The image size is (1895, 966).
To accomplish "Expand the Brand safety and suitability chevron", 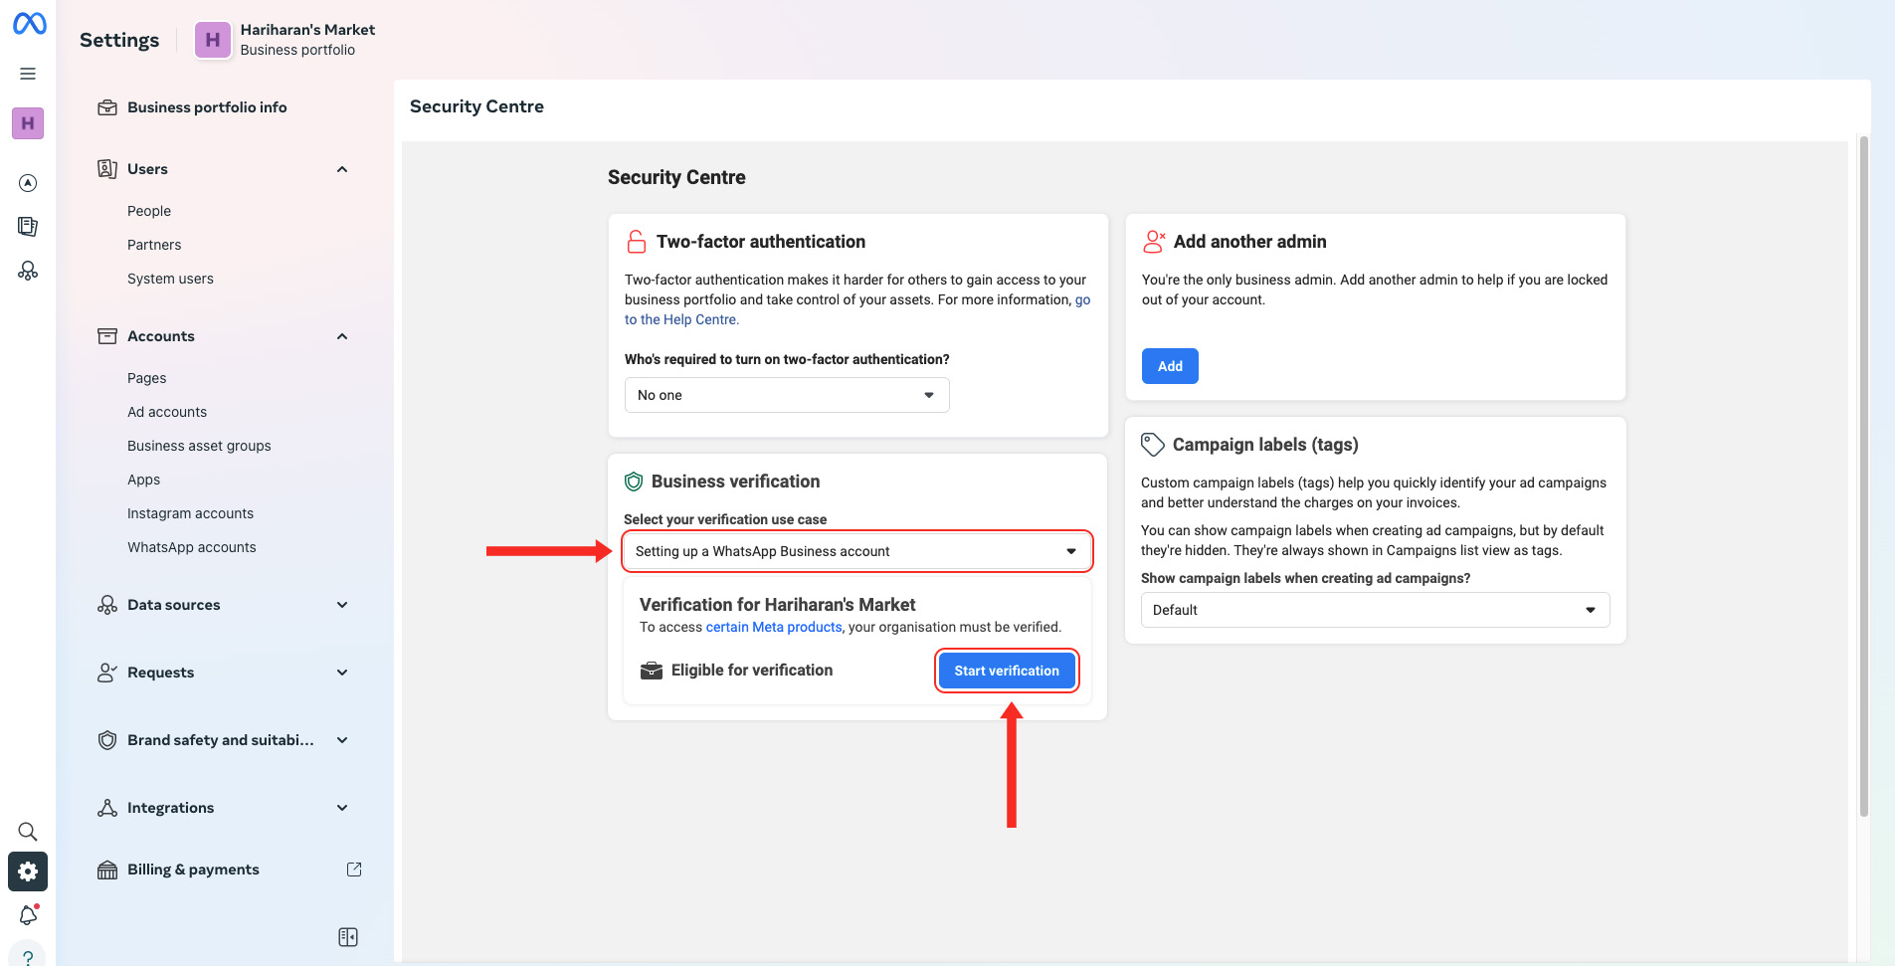I will coord(342,740).
